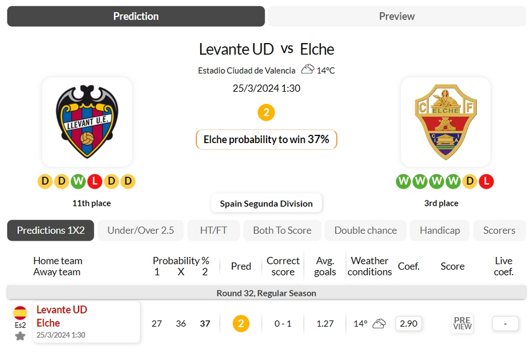The image size is (532, 352).
Task: Click the Spain flag icon
Action: point(20,313)
